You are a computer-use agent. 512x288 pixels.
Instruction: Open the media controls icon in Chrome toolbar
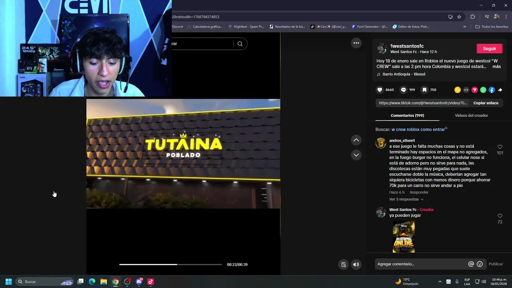487,17
